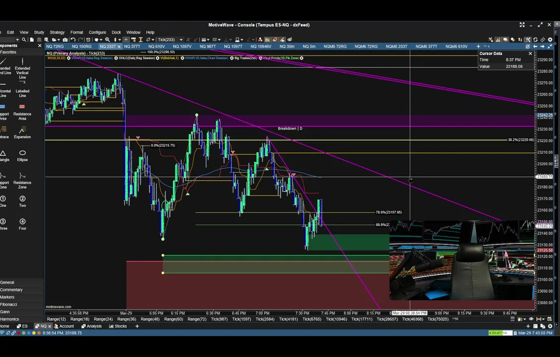Viewport: 560px width, 357px height.
Task: Close the Components panel
Action: coord(40,46)
